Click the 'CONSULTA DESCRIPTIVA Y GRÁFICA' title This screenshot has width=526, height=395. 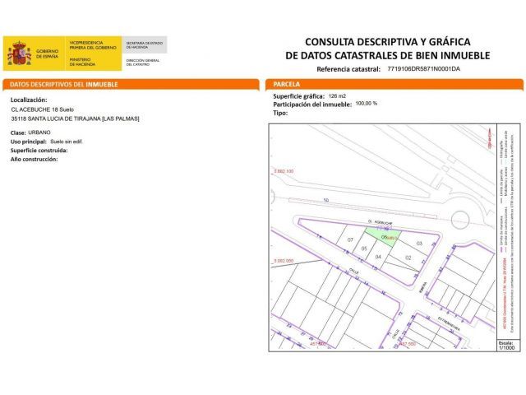point(388,42)
